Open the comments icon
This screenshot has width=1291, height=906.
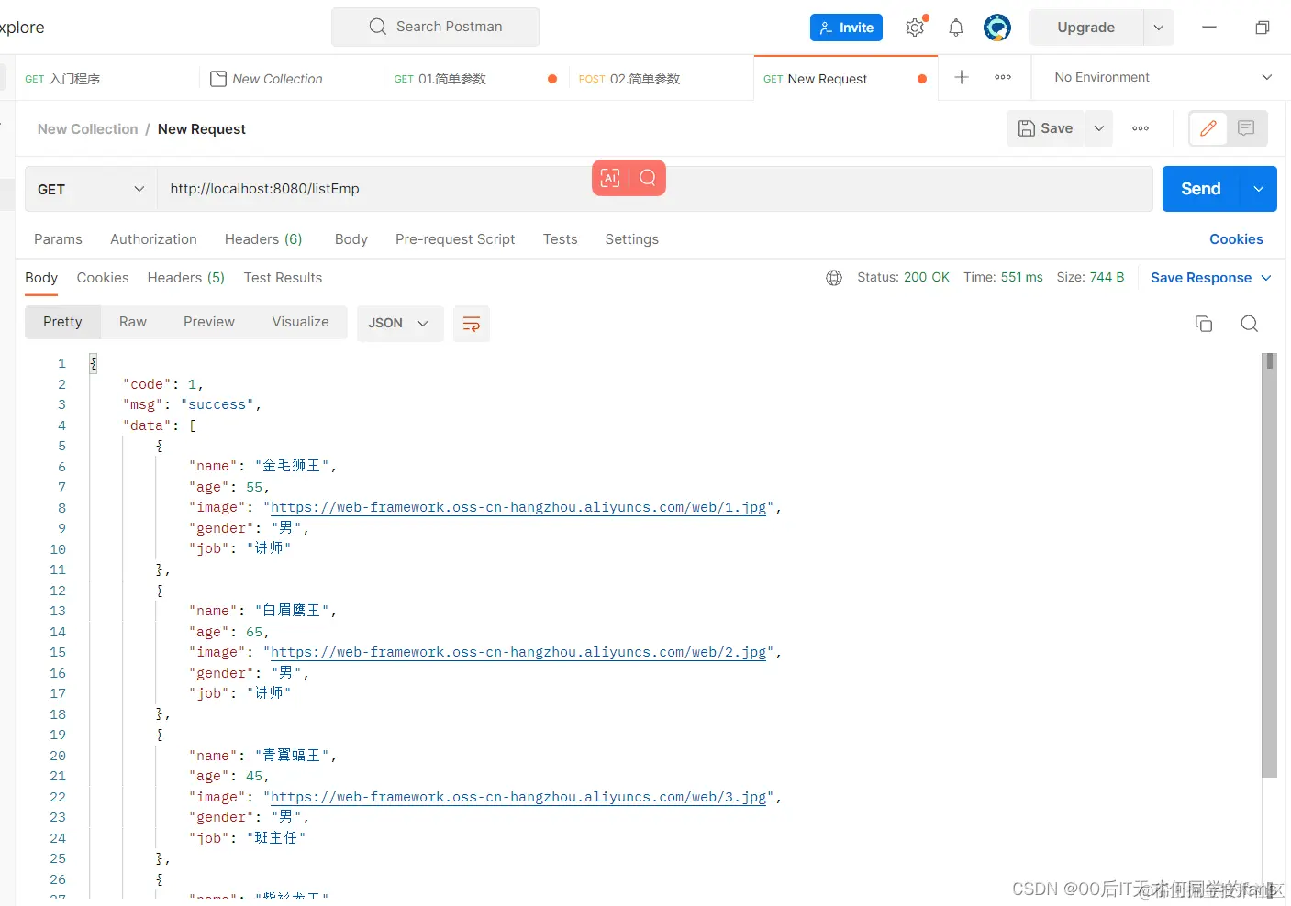(1246, 128)
